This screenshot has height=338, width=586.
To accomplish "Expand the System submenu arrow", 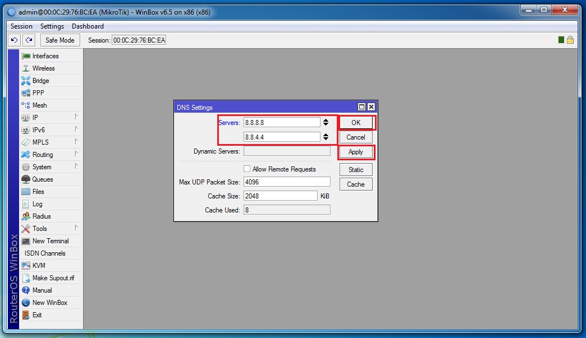I will click(x=76, y=166).
